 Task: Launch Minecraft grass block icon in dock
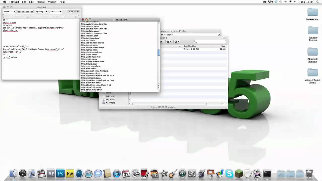[x=239, y=174]
